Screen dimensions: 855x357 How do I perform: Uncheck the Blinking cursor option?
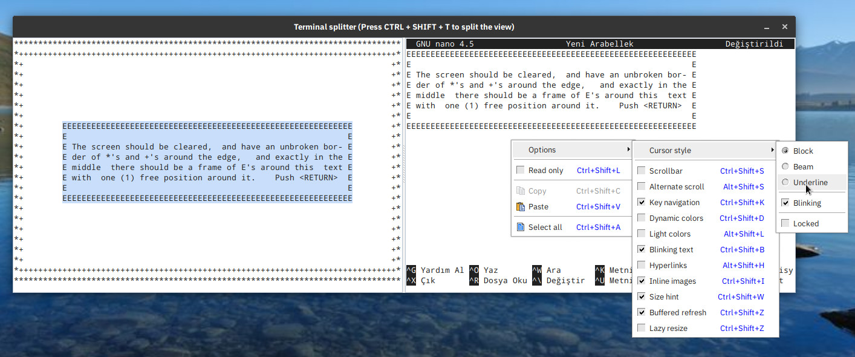coord(785,203)
